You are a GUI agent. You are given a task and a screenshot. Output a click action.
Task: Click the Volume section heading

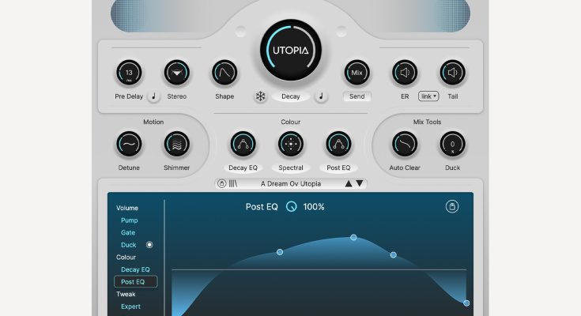coord(127,209)
